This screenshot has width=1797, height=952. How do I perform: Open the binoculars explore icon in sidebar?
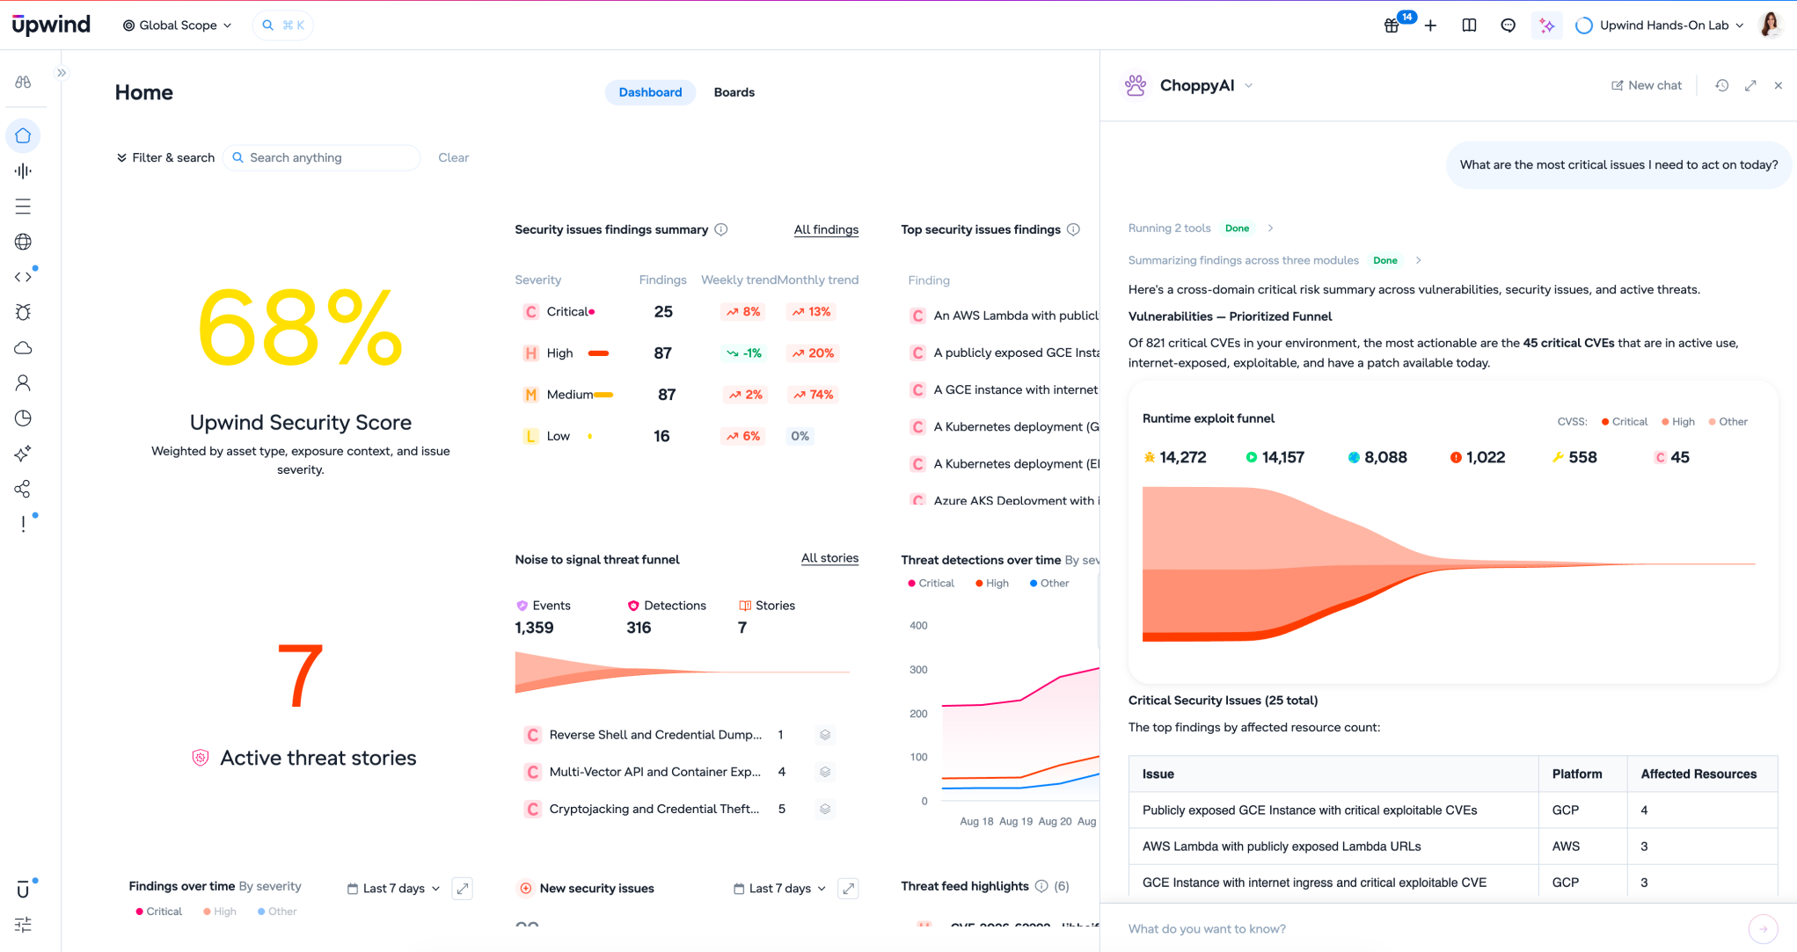pyautogui.click(x=23, y=82)
